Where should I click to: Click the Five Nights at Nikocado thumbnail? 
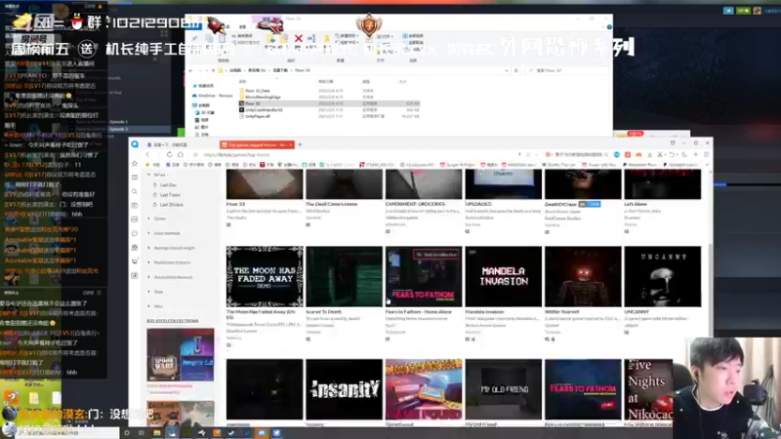648,389
